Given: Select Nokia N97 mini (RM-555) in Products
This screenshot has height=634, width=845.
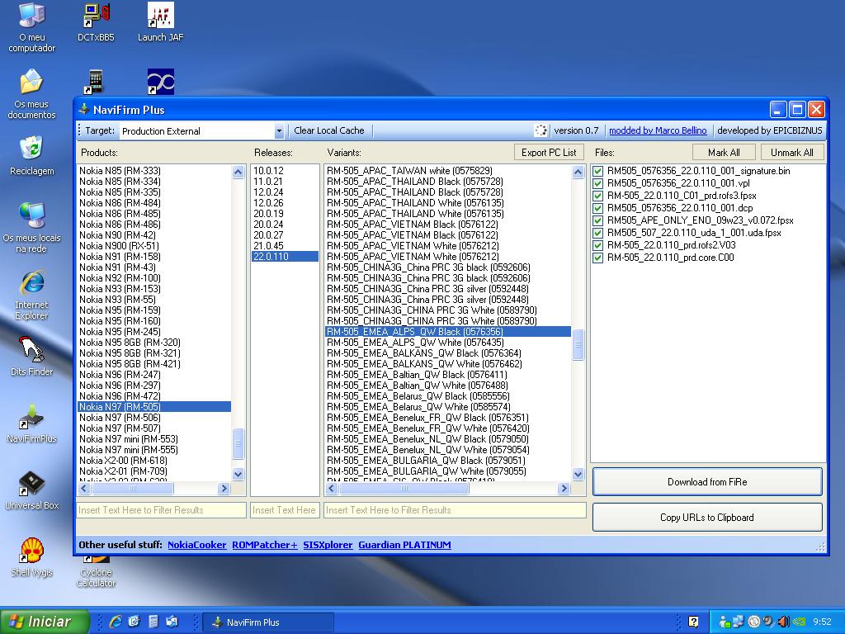Looking at the screenshot, I should 154,450.
